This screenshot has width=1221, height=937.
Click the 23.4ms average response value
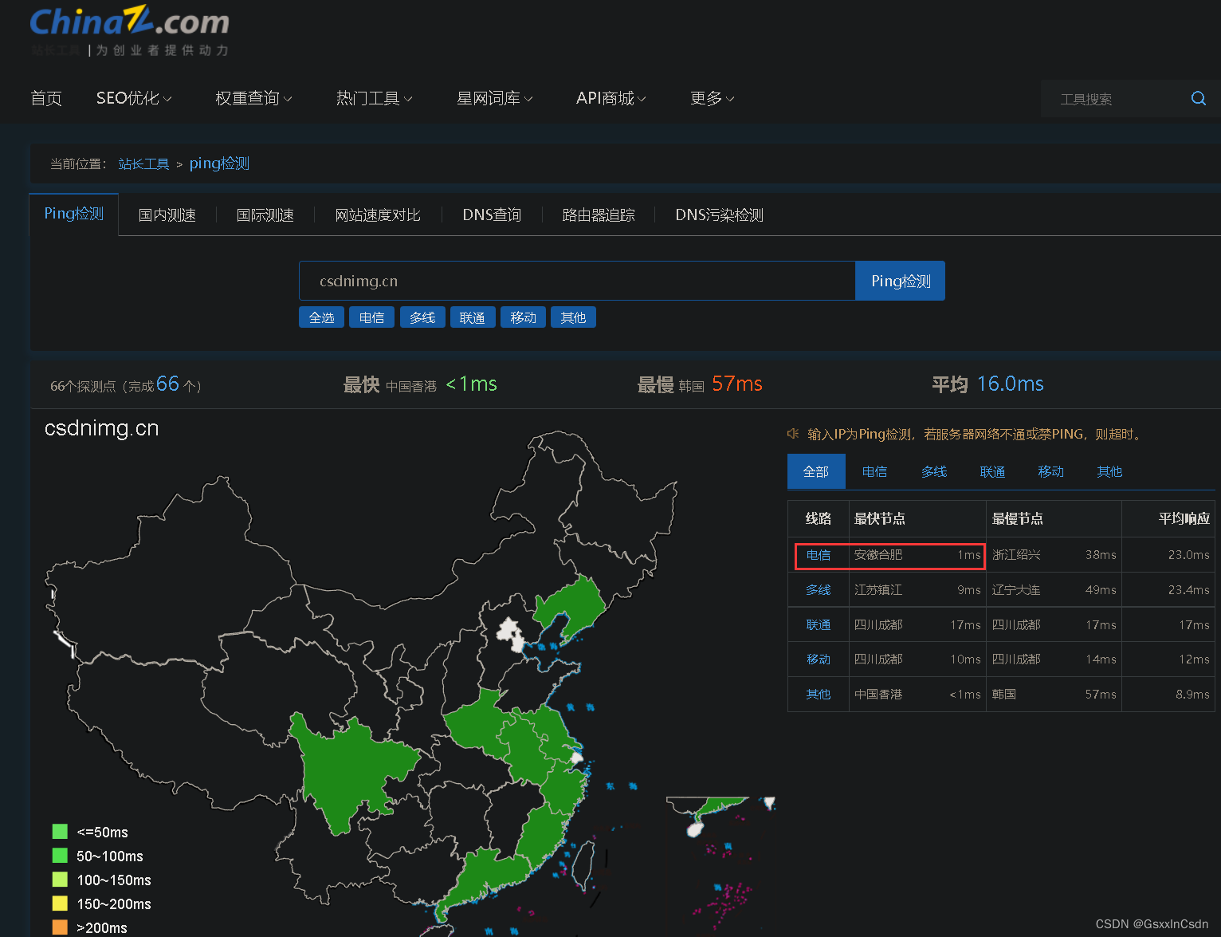point(1188,590)
